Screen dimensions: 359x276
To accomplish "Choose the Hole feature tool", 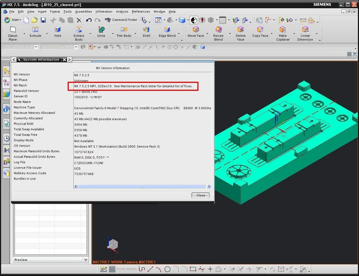I will pos(58,32).
